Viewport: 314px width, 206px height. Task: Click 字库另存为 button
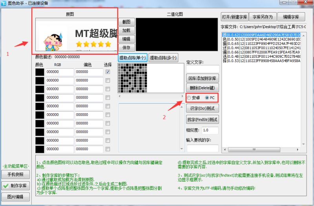263,17
